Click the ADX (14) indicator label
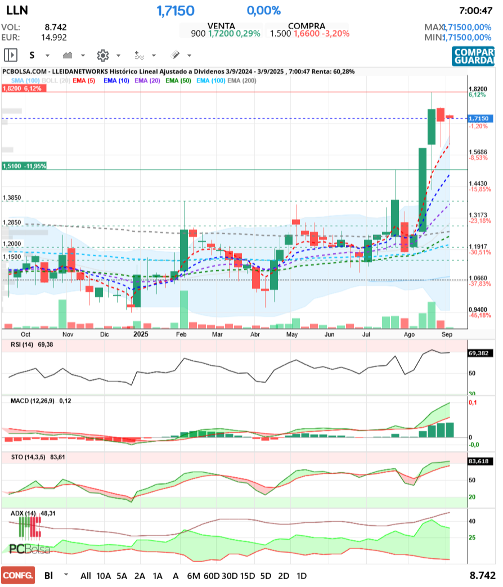The height and width of the screenshot is (587, 503). (23, 513)
